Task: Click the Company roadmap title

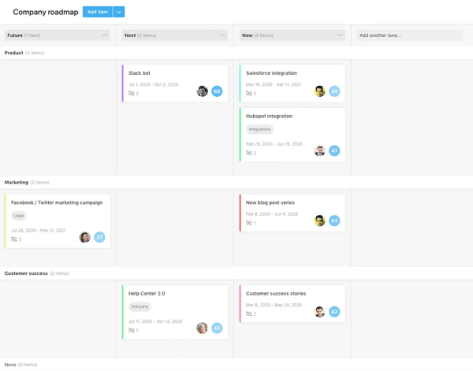Action: tap(46, 12)
